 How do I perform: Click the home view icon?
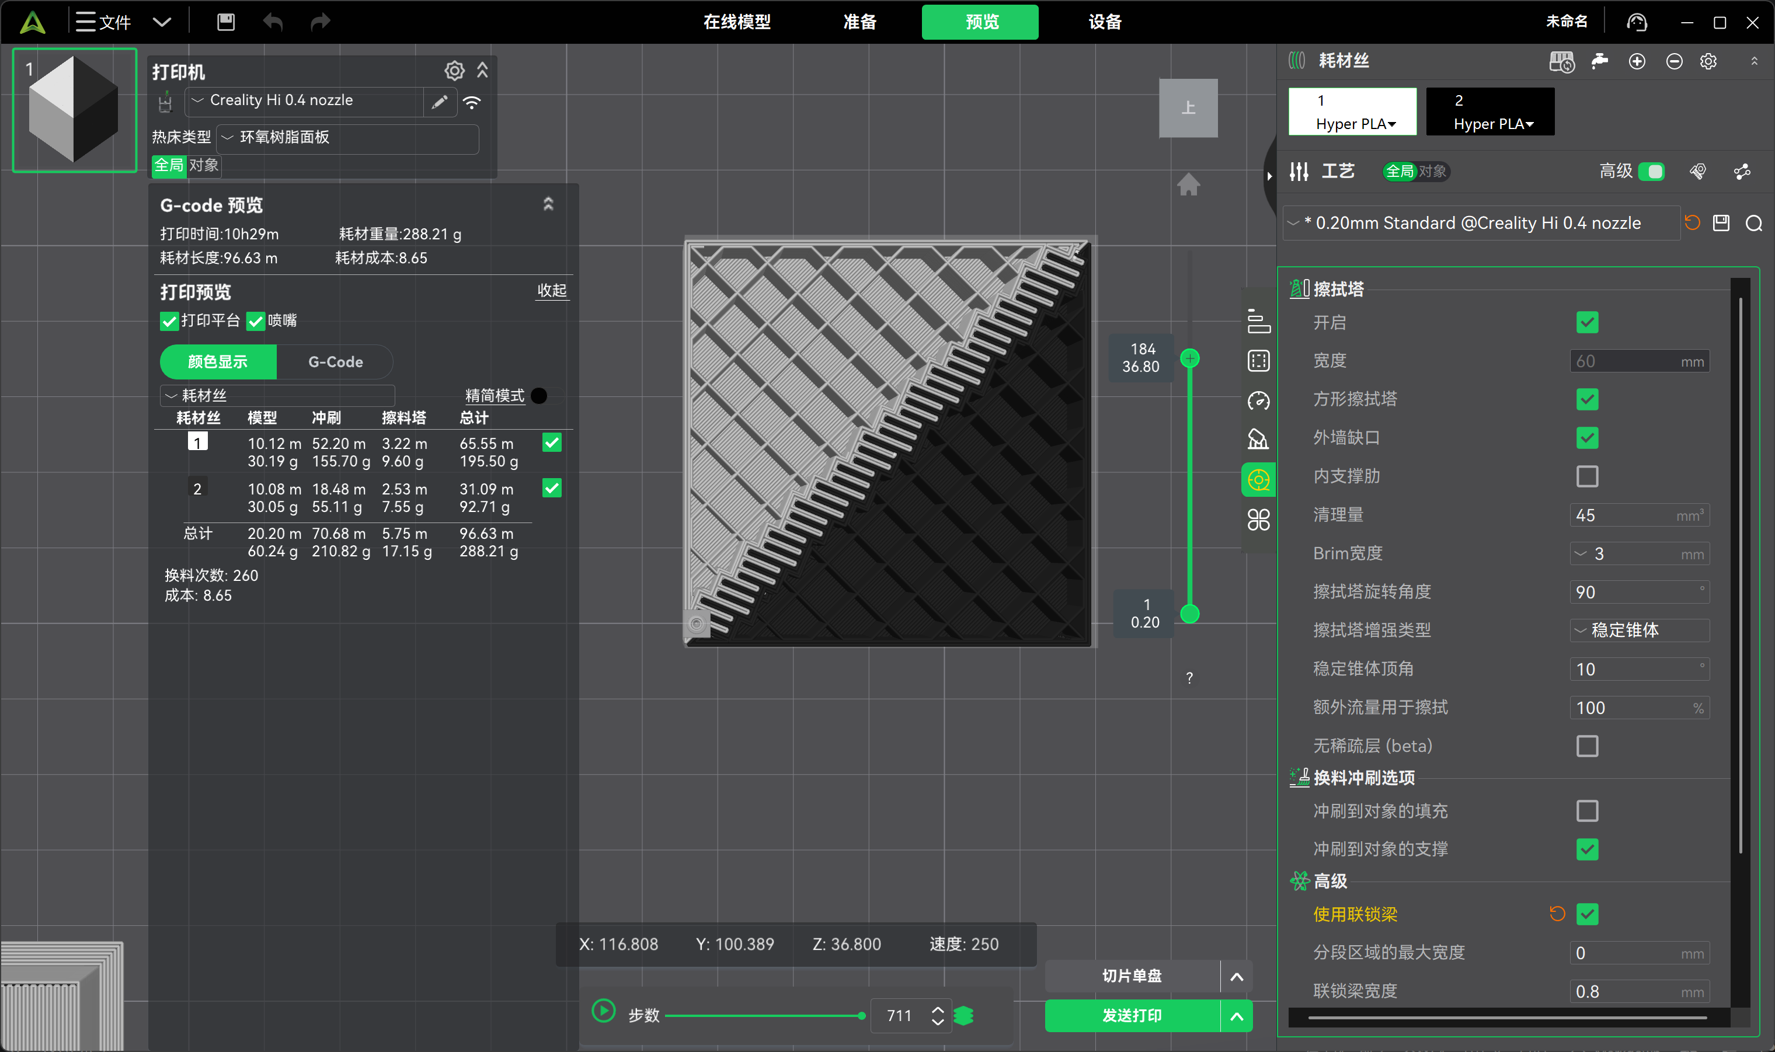pyautogui.click(x=1189, y=185)
